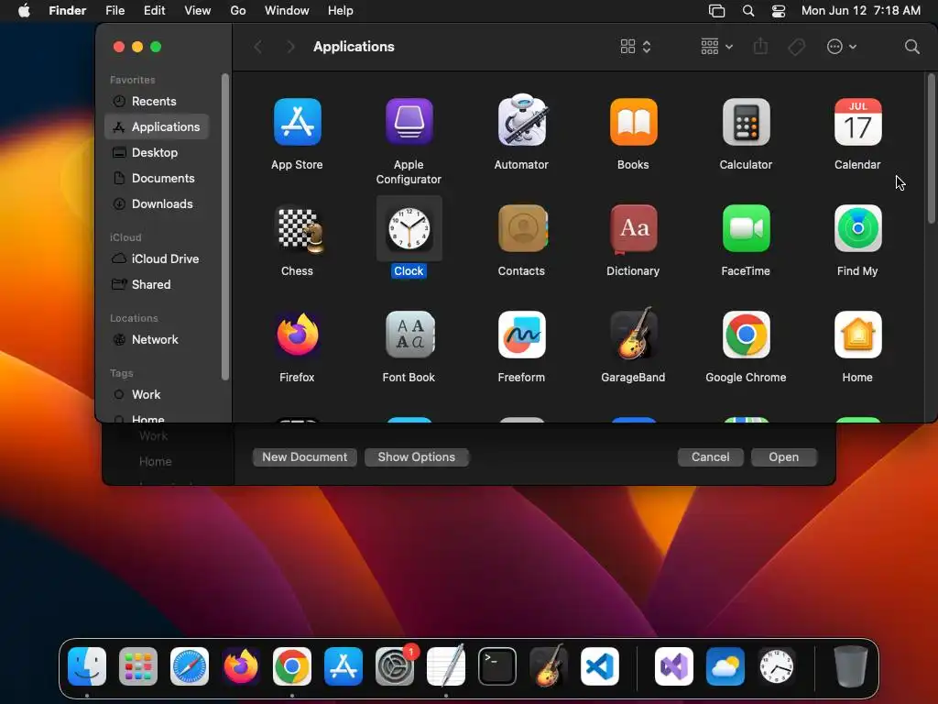Open the App Store application icon
The image size is (938, 704).
tap(298, 122)
